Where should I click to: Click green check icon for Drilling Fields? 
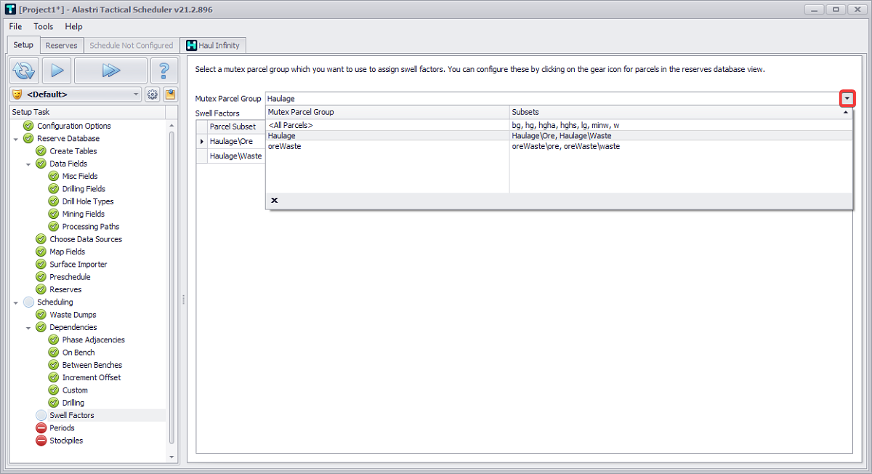point(53,189)
